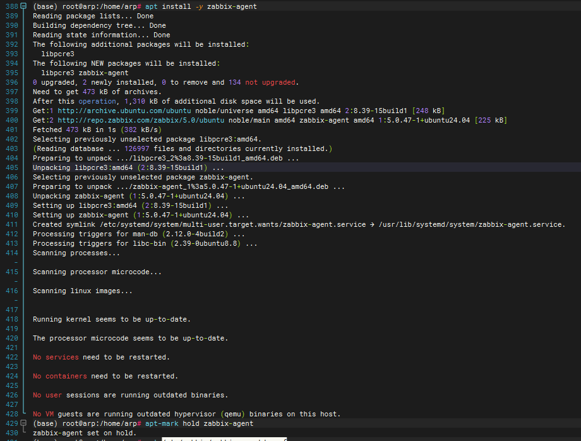Click line number 418 in the gutter
This screenshot has width=581, height=441.
click(12, 319)
